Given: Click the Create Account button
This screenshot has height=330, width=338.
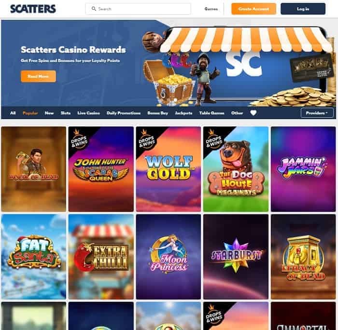Looking at the screenshot, I should point(253,9).
